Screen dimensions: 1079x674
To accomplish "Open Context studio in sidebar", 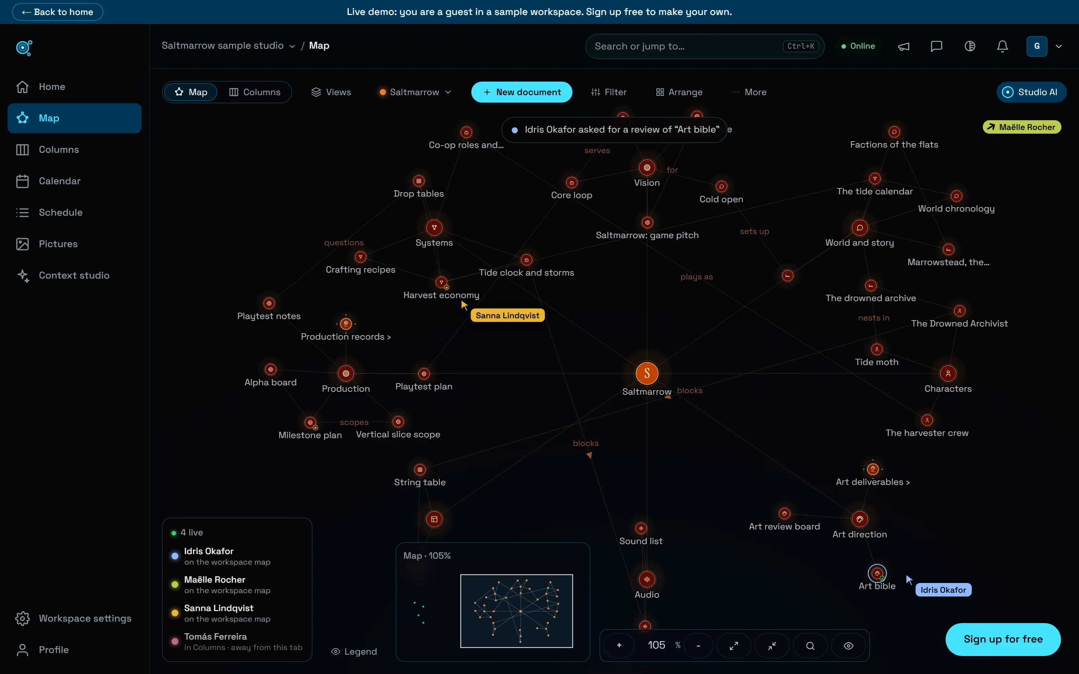I will coord(75,276).
